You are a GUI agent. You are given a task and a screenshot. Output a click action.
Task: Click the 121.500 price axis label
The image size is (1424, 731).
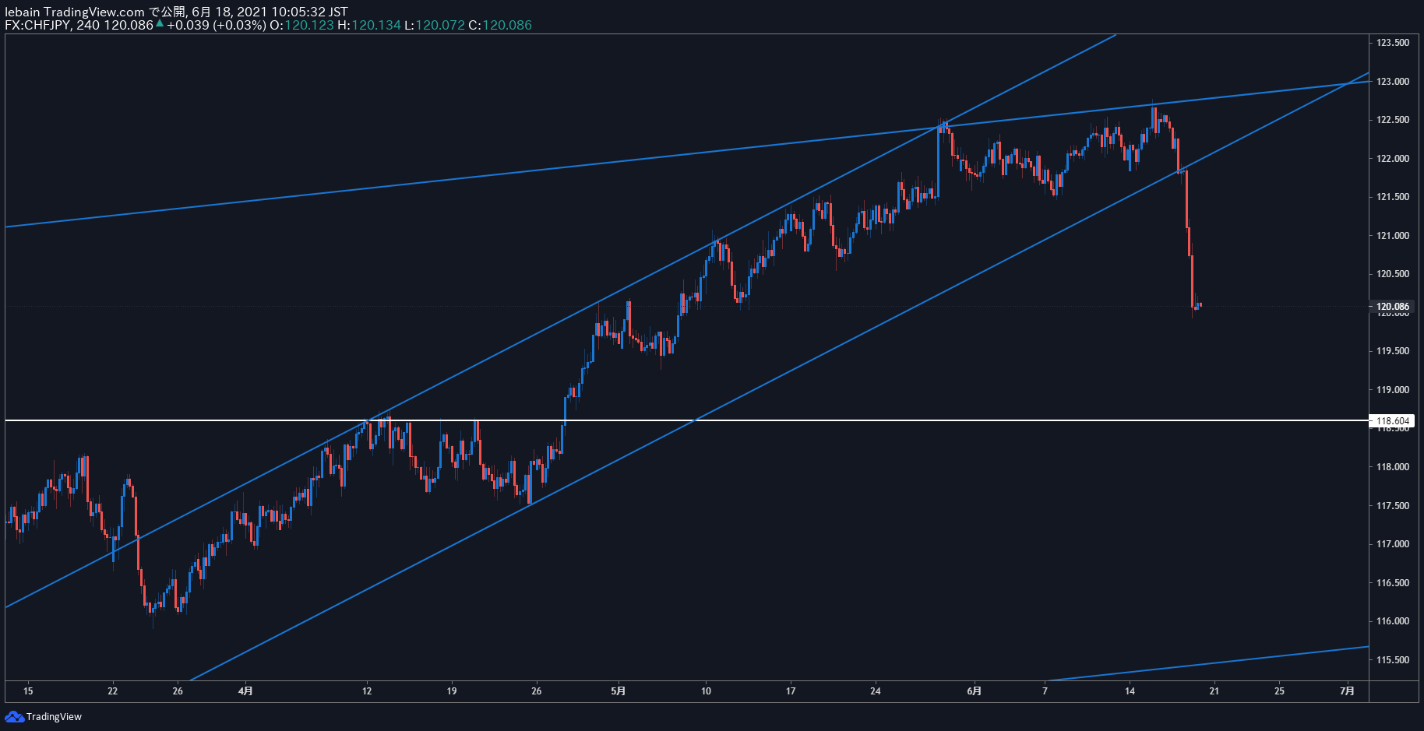click(x=1393, y=197)
